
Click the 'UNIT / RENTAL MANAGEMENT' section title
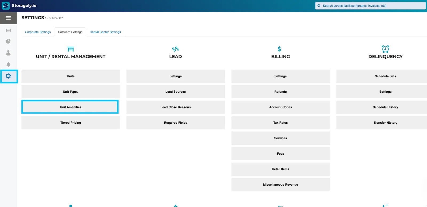coord(71,57)
